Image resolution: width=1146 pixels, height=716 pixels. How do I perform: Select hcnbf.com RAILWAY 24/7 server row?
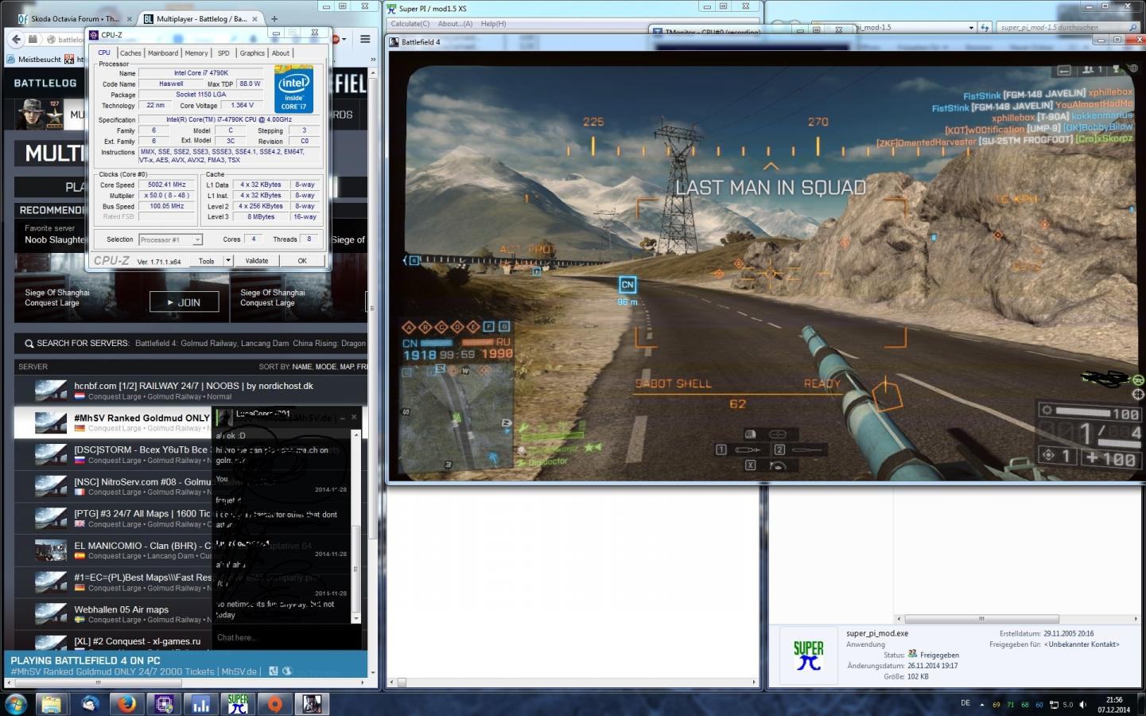(191, 391)
